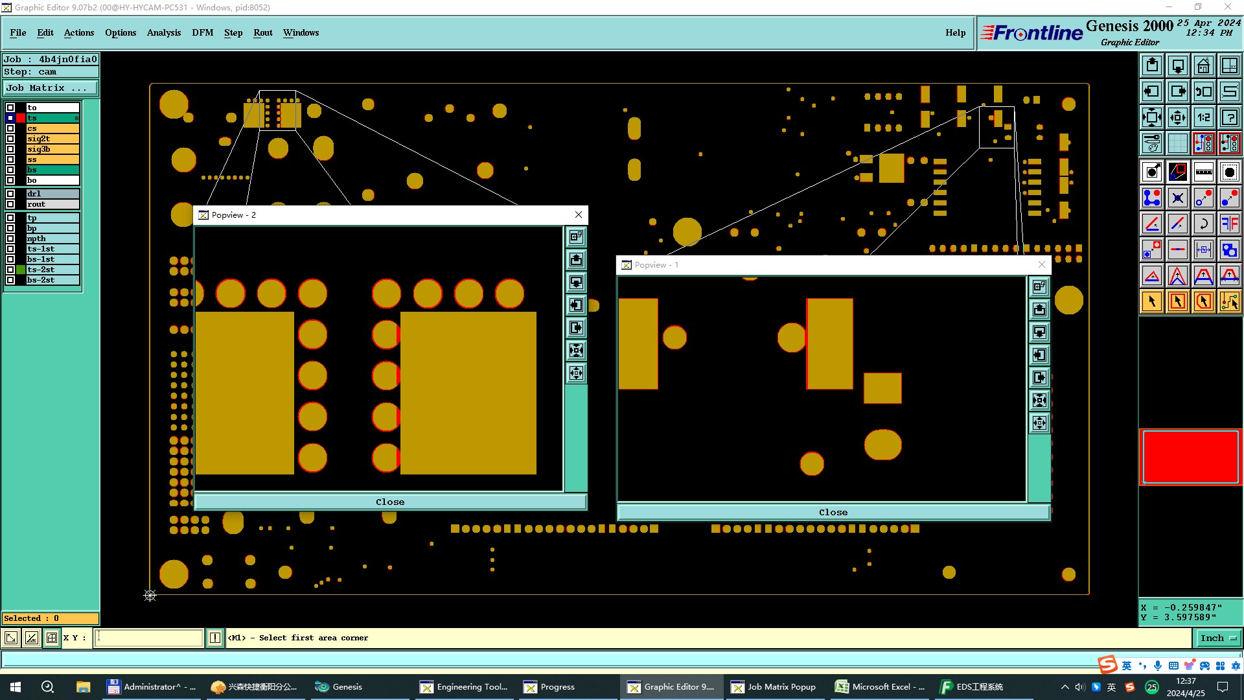Click the red color swatch panel

point(1190,457)
